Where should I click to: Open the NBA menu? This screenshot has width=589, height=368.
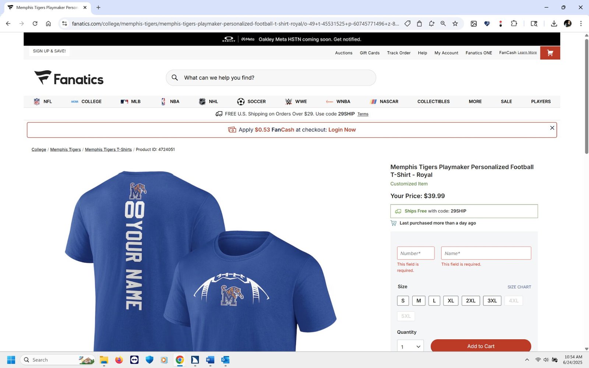pos(170,102)
